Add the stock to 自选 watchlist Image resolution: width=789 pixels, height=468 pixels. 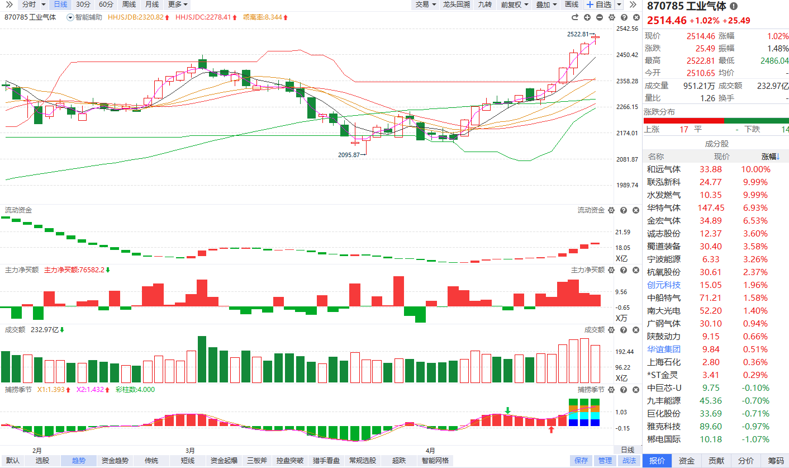click(599, 4)
